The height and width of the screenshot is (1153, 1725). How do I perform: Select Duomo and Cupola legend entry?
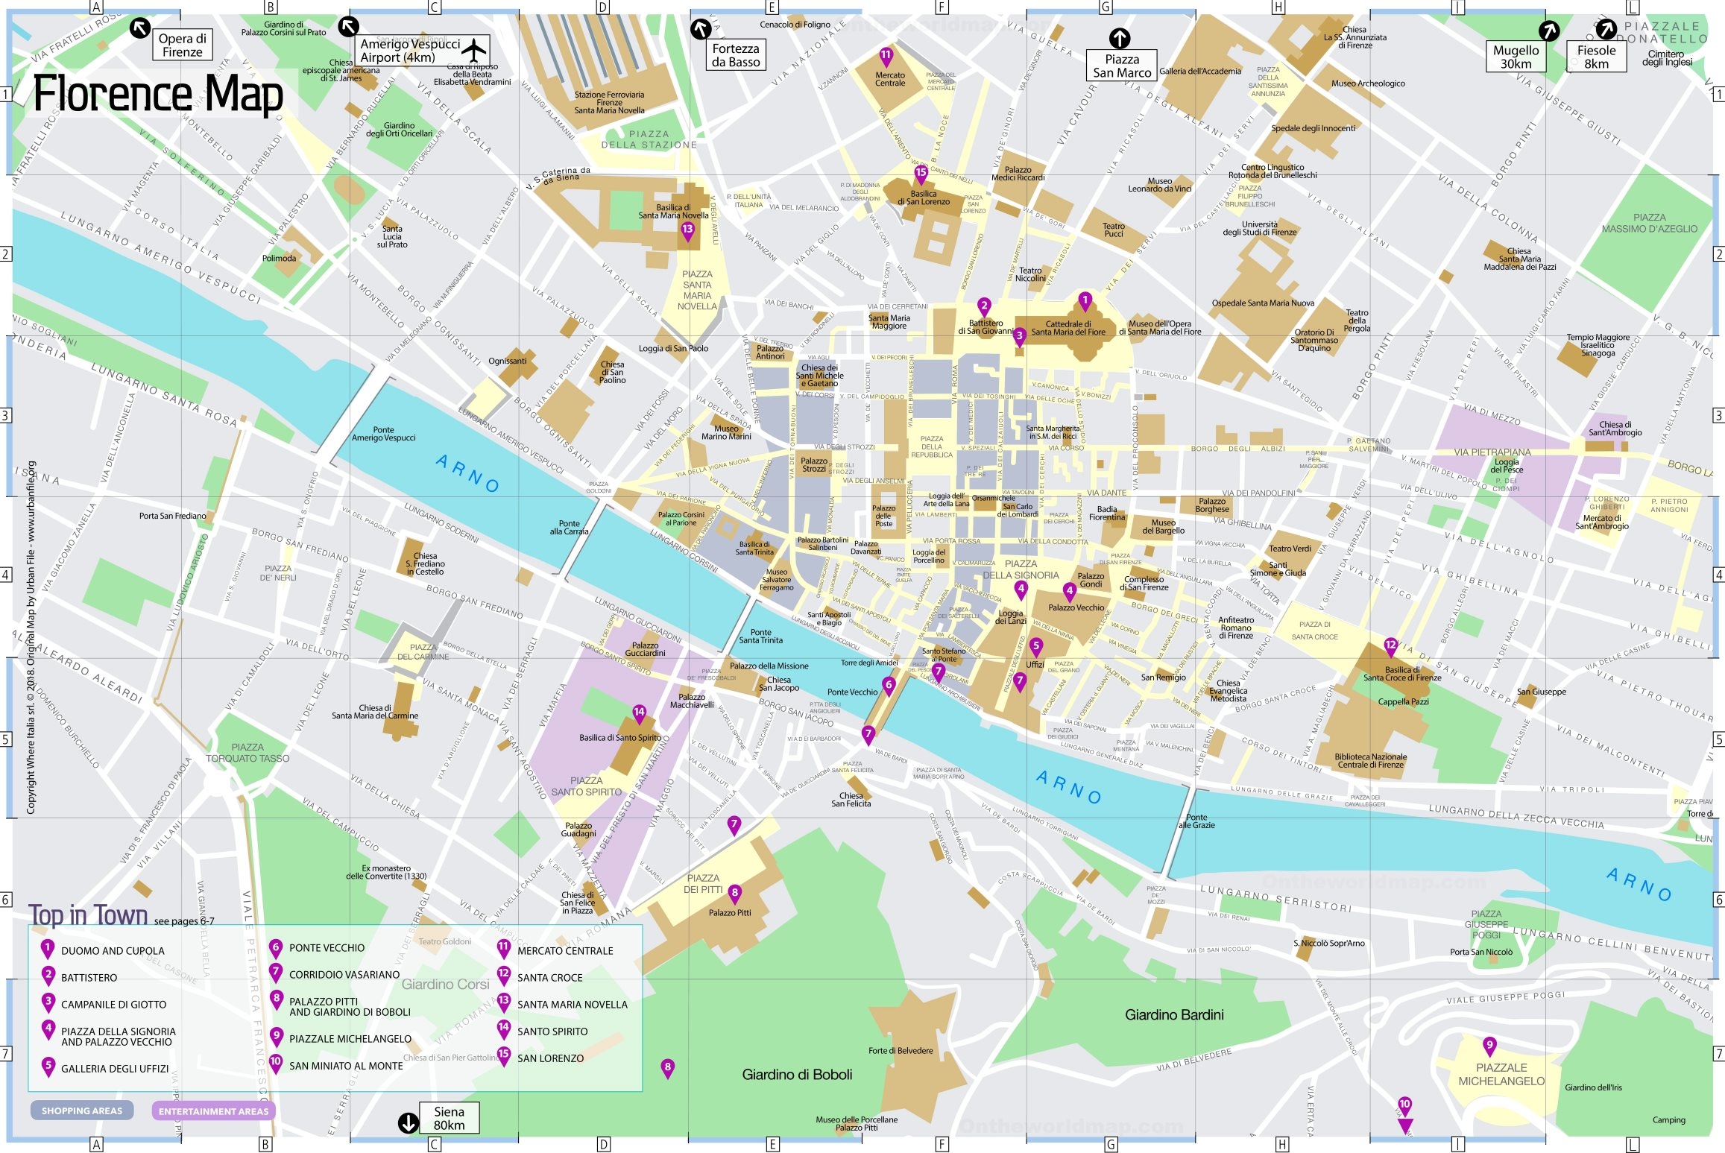tap(113, 951)
